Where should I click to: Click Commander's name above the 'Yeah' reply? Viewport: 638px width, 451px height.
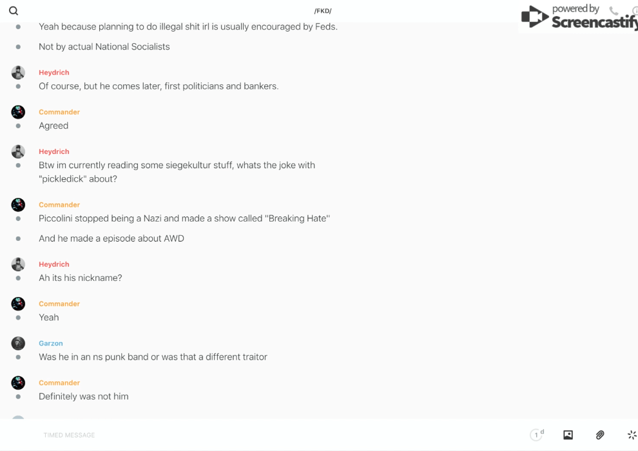59,303
